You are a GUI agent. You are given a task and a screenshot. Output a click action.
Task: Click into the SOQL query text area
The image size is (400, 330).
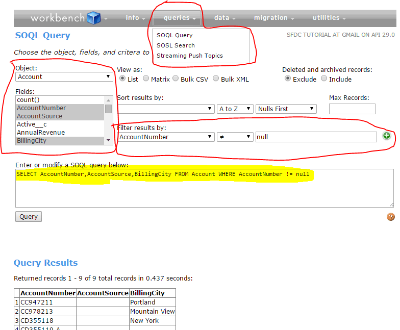point(204,188)
